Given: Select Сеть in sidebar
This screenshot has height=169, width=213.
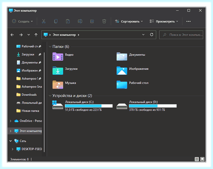Looking at the screenshot, I should point(20,141).
